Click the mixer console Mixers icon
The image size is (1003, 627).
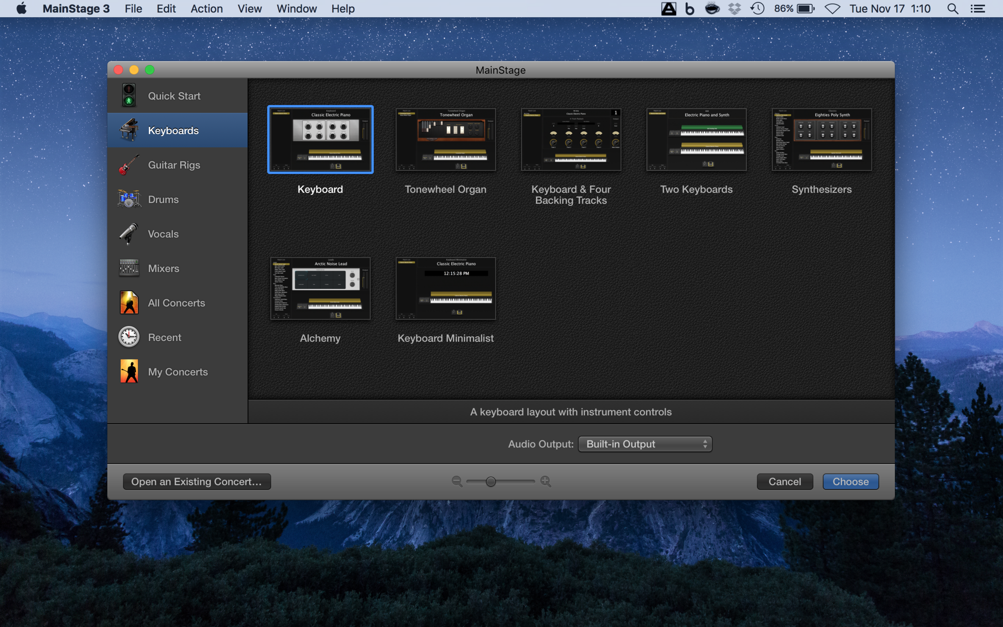coord(129,268)
